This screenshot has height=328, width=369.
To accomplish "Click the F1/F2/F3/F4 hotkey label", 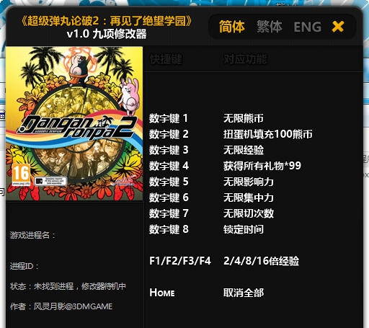I will 180,261.
